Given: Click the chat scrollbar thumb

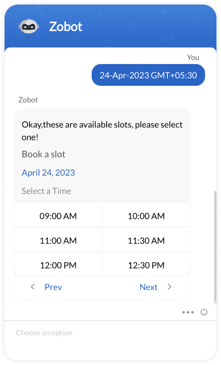Looking at the screenshot, I should pos(215,247).
